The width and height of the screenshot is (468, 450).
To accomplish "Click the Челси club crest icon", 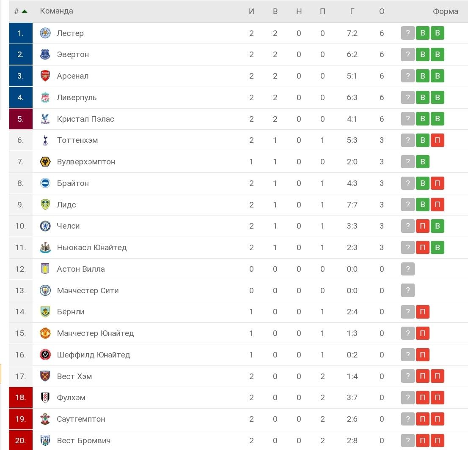I will click(45, 226).
